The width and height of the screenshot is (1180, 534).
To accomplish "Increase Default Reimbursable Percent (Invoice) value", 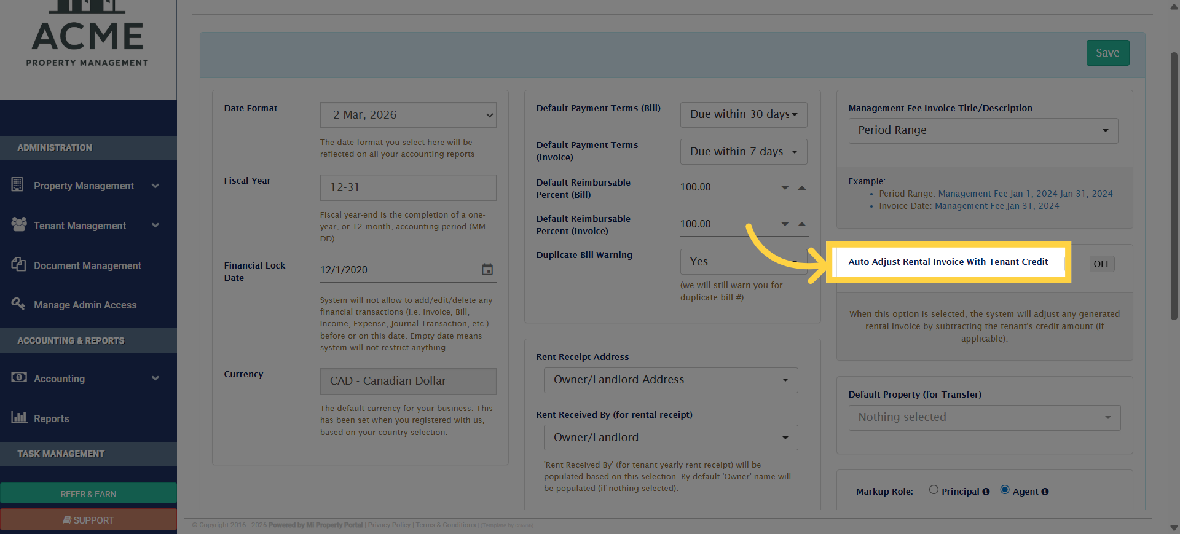I will tap(801, 224).
